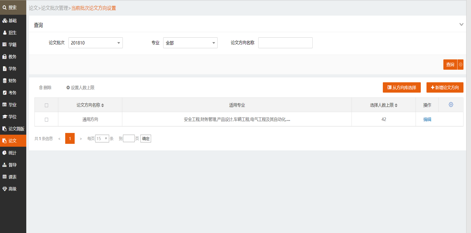Sort by 论文方向名称 column
This screenshot has width=471, height=233.
coord(90,105)
